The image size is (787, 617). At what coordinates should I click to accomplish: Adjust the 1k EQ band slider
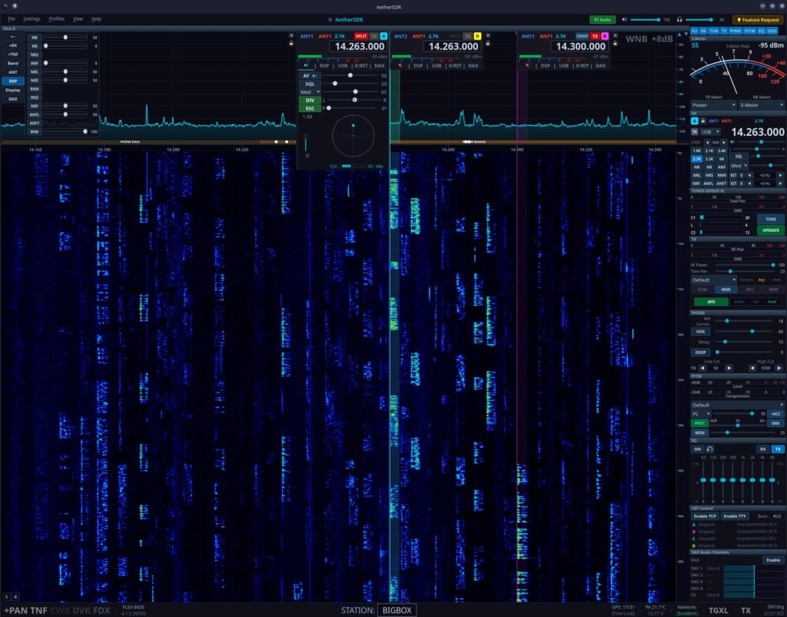742,480
